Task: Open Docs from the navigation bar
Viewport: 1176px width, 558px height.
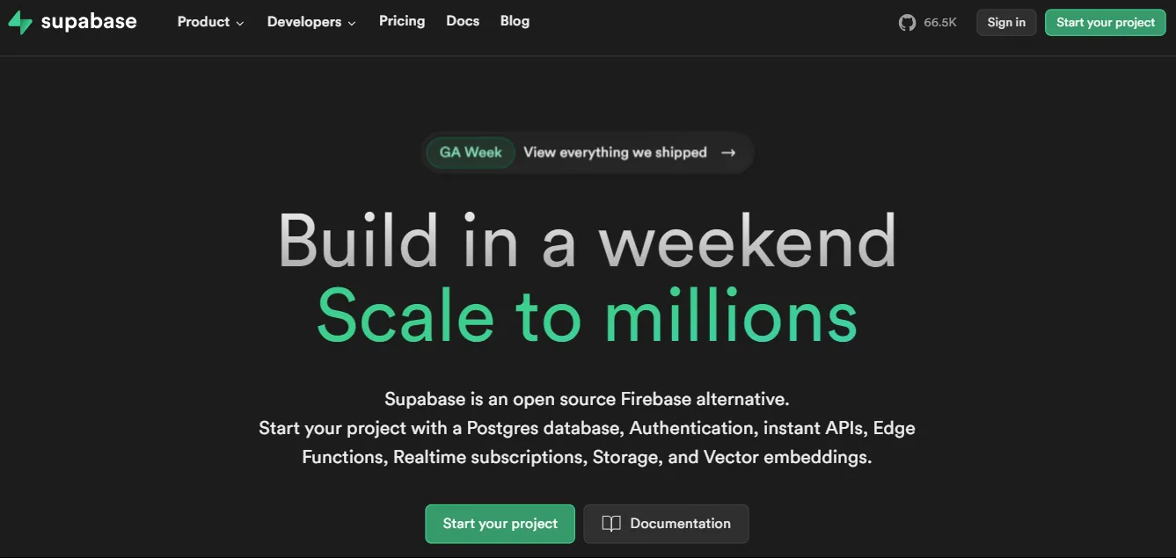Action: (x=463, y=21)
